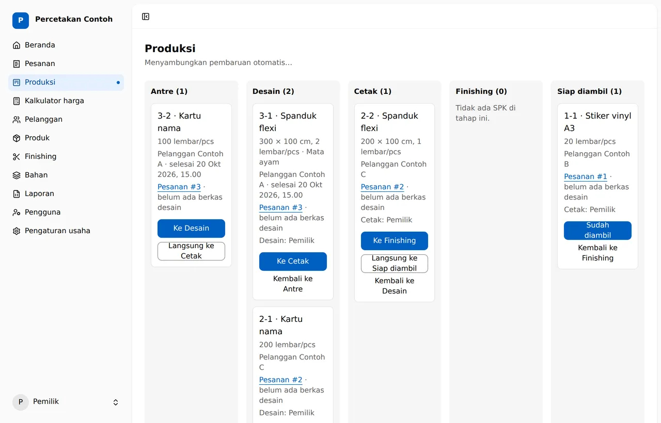This screenshot has height=423, width=661.
Task: Click Kembali ke Antre
Action: point(293,284)
